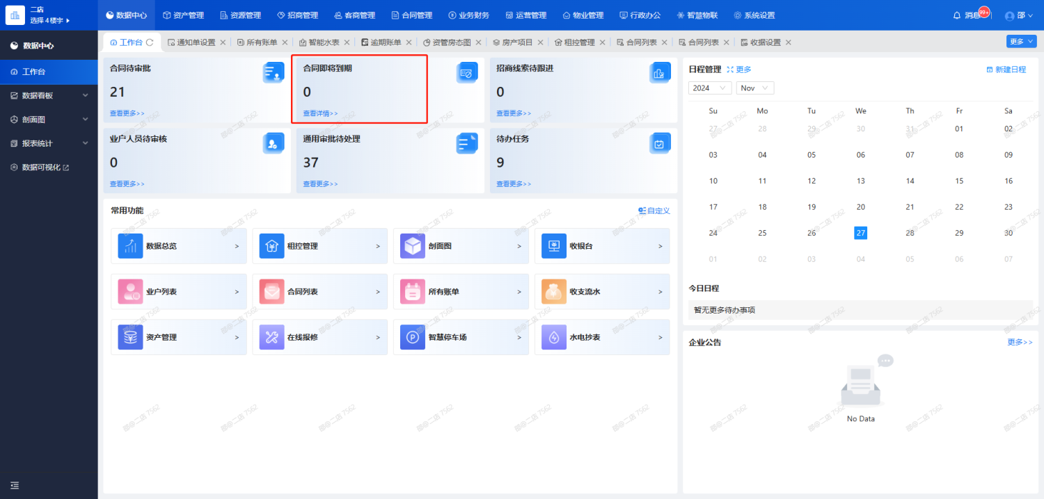
Task: Click the 待办任务 calendar icon
Action: [658, 144]
